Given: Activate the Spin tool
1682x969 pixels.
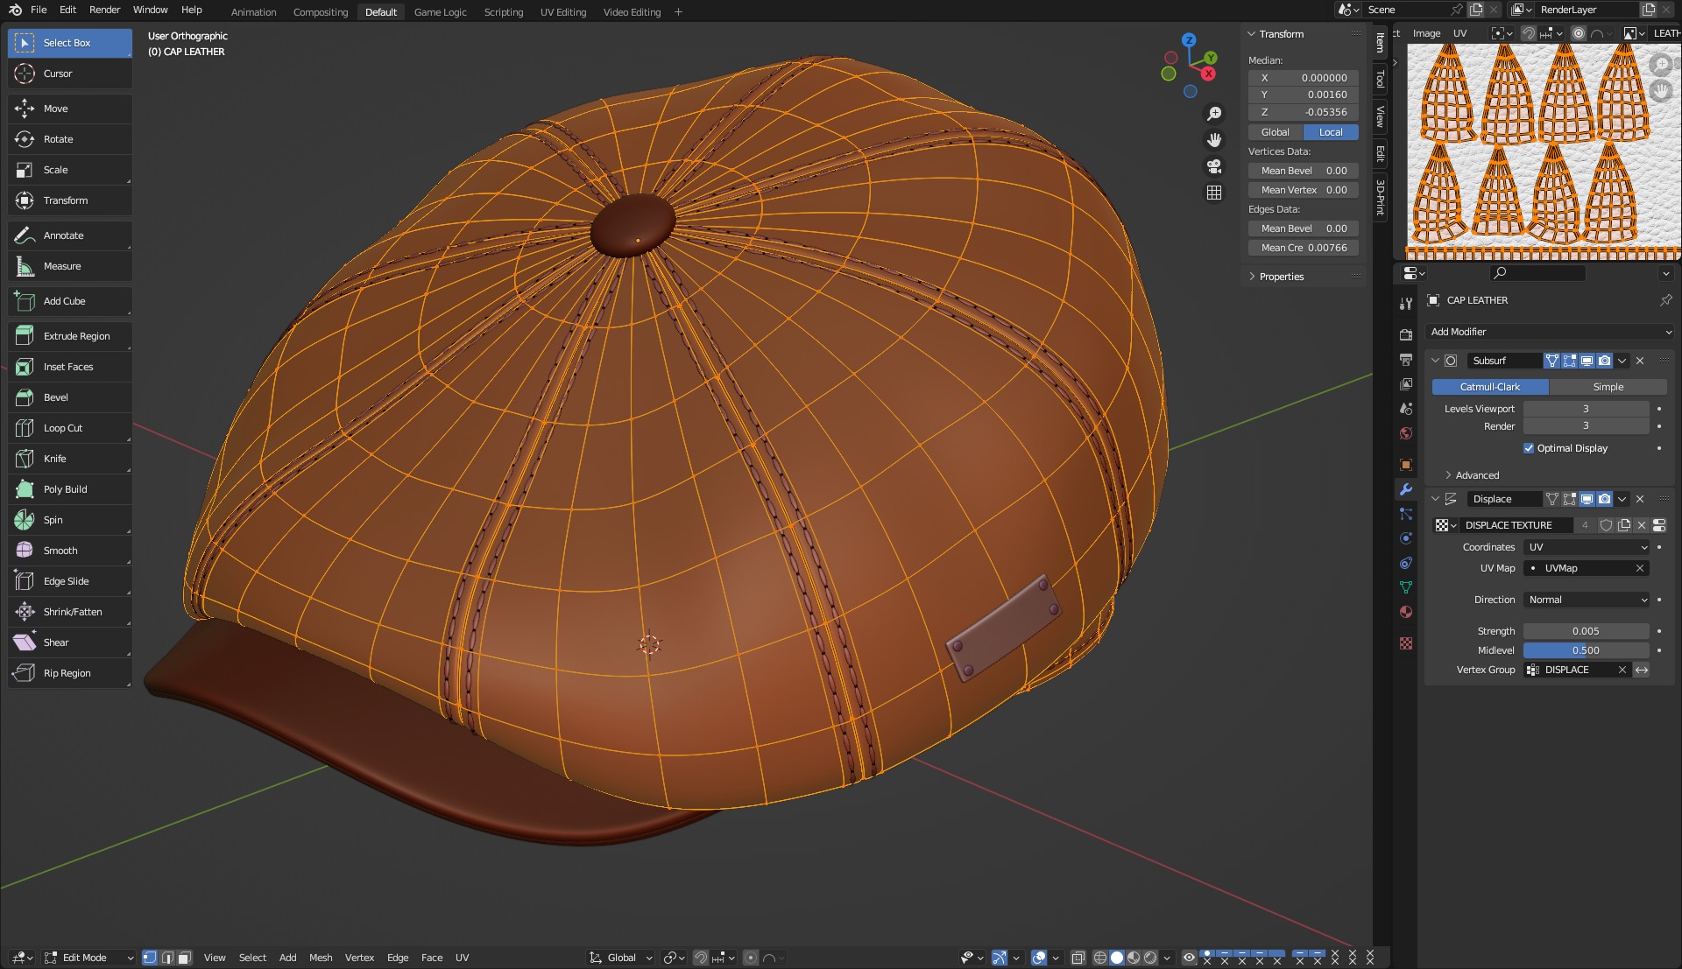Looking at the screenshot, I should [x=70, y=520].
